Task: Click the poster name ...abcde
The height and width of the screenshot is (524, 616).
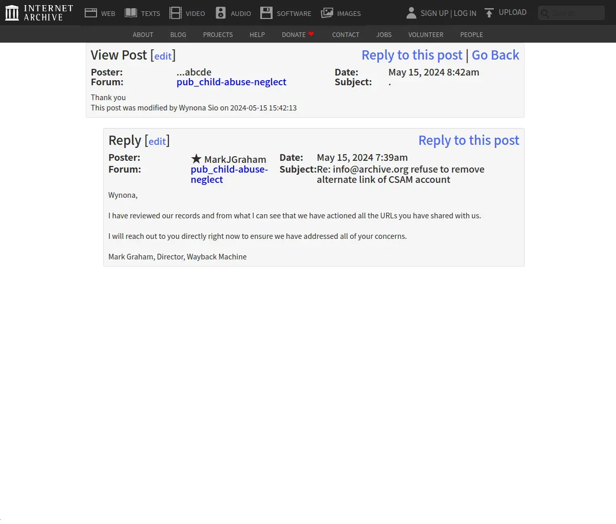Action: [194, 72]
